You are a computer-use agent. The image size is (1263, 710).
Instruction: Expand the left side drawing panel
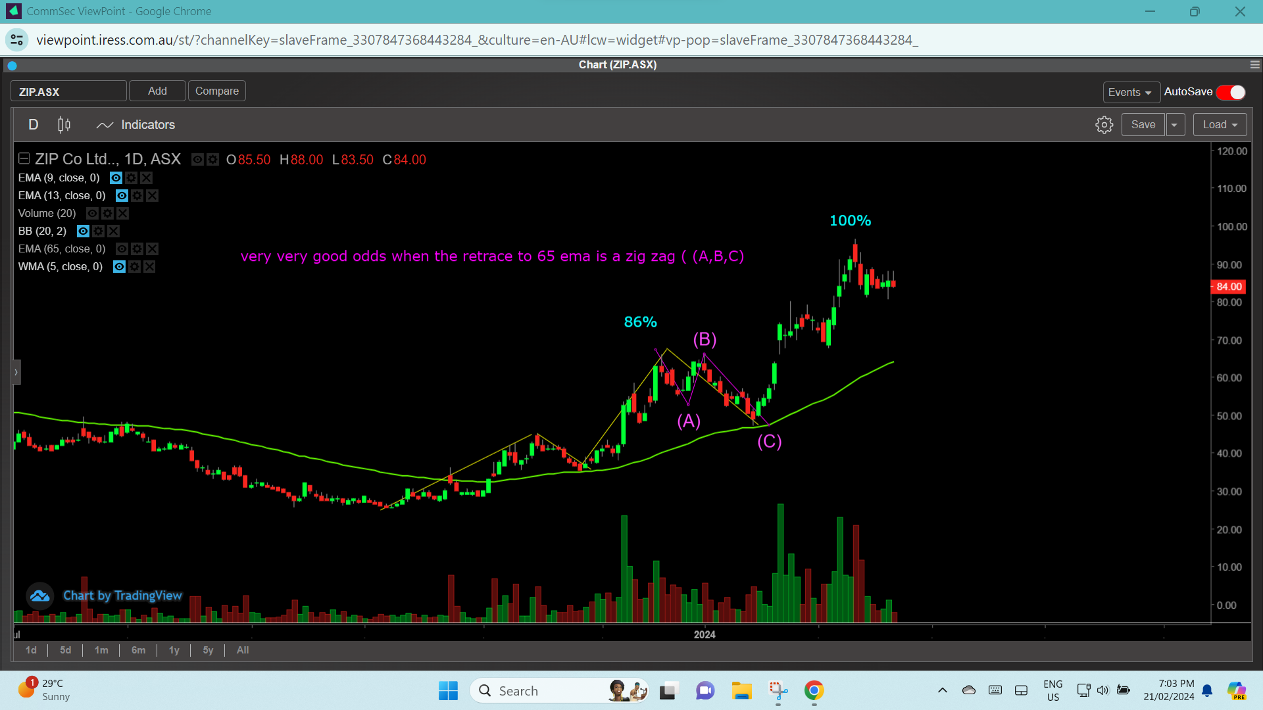point(16,372)
